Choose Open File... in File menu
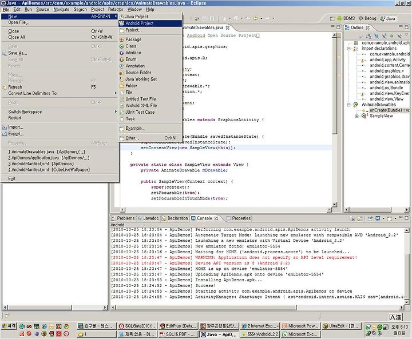 click(60, 22)
